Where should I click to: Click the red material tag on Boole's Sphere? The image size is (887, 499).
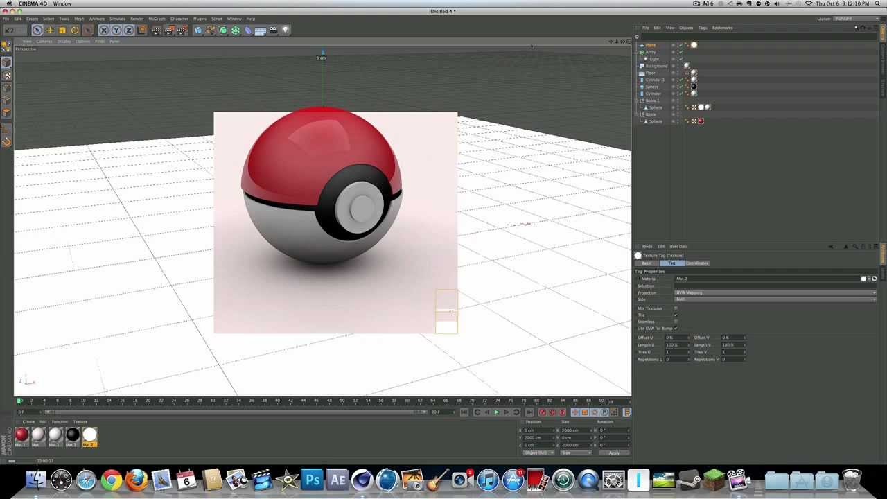701,121
